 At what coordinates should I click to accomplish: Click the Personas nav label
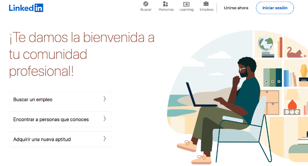pyautogui.click(x=166, y=10)
